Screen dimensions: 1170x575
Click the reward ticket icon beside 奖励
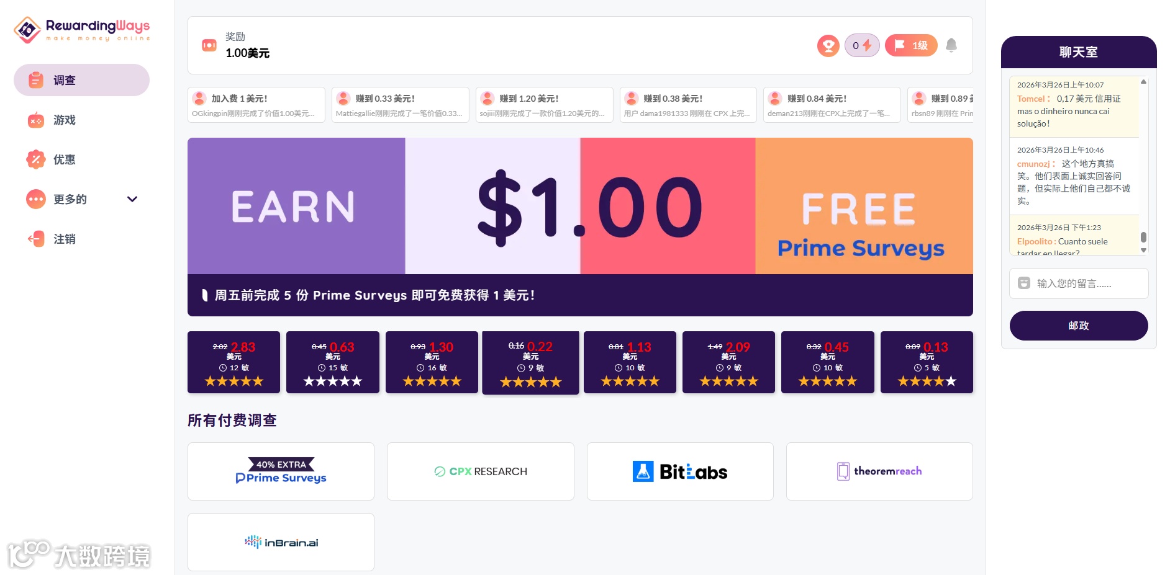[x=209, y=45]
